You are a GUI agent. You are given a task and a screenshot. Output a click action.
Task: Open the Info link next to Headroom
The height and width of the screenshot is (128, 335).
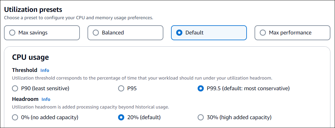46,99
